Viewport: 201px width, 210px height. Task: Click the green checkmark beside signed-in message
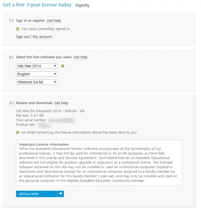point(18,29)
